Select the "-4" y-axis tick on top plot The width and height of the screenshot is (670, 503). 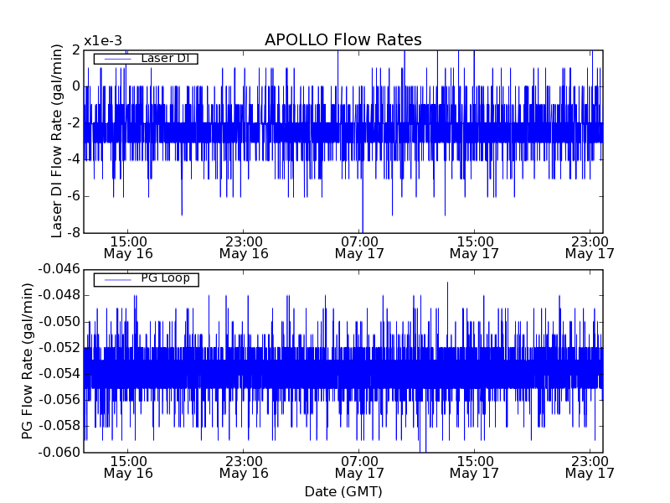click(x=72, y=159)
